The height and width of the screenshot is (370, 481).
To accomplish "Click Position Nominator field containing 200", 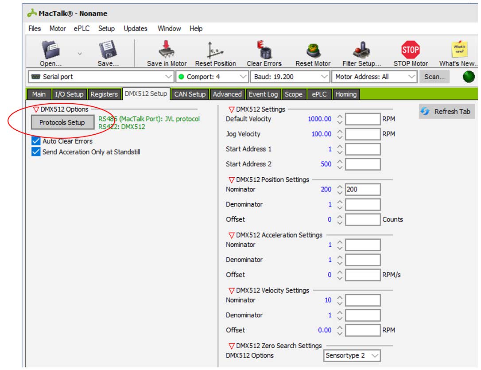I will point(363,189).
